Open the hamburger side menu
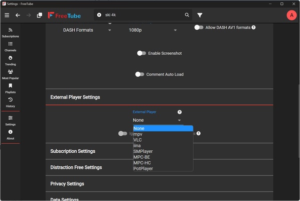This screenshot has width=300, height=201. [7, 15]
